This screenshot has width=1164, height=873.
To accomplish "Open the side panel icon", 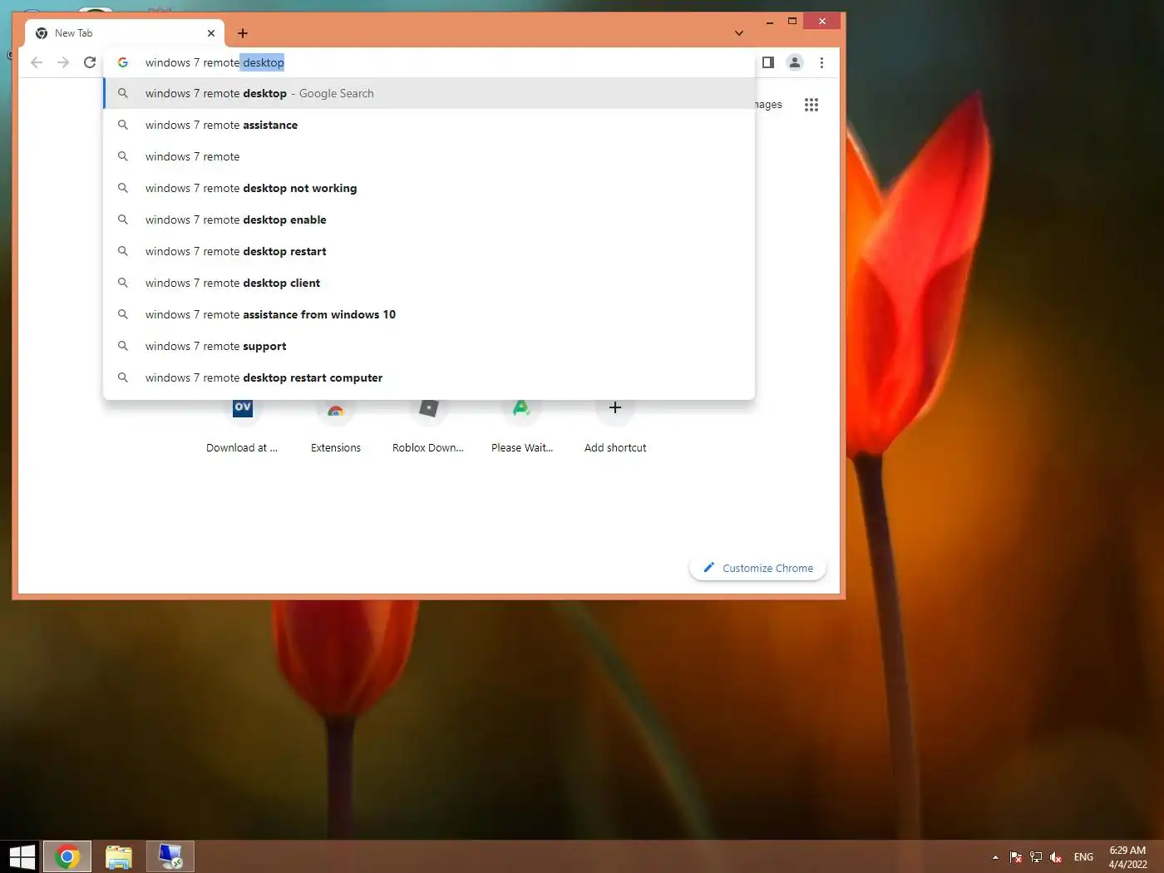I will coord(768,62).
